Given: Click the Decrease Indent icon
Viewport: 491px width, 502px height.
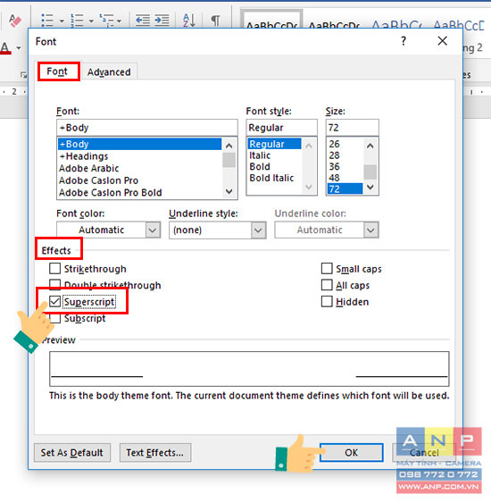Looking at the screenshot, I should point(143,21).
